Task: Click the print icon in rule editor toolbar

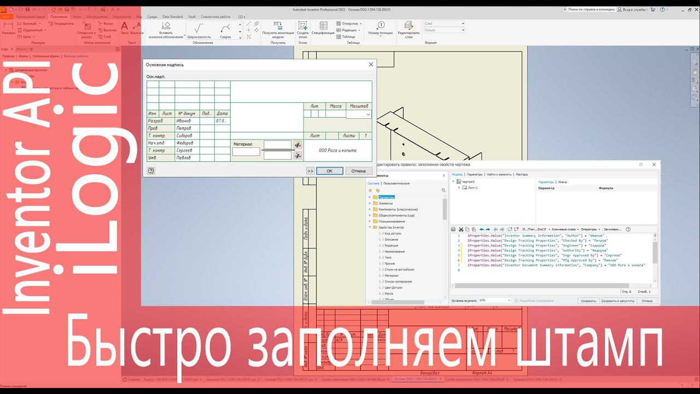Action: tap(453, 229)
